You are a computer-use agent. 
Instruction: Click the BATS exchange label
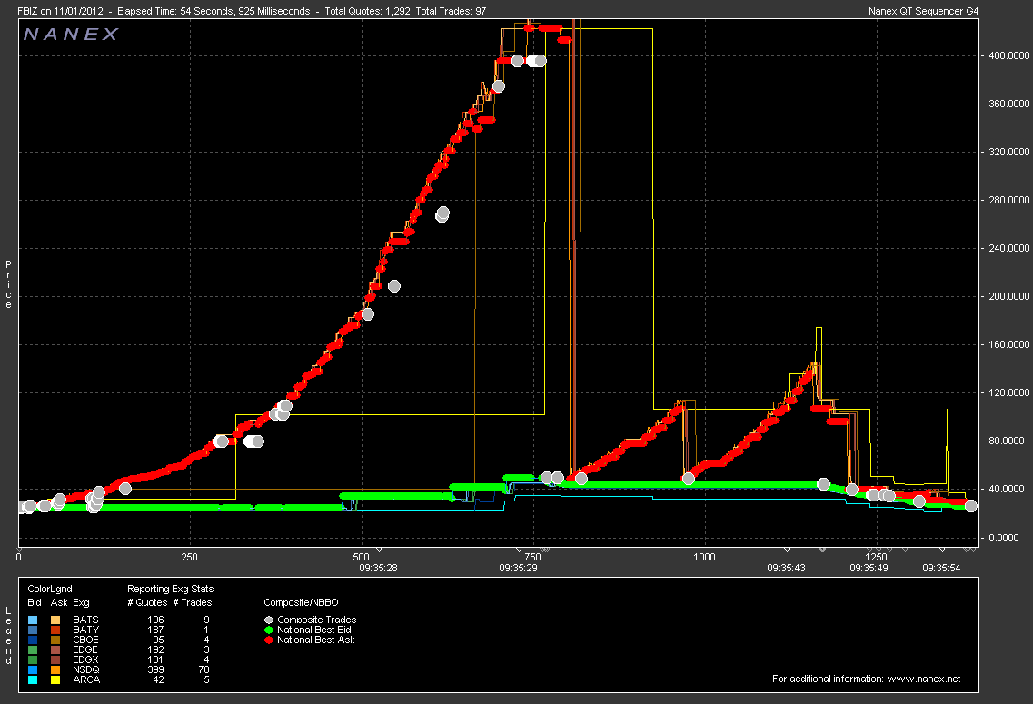[85, 620]
